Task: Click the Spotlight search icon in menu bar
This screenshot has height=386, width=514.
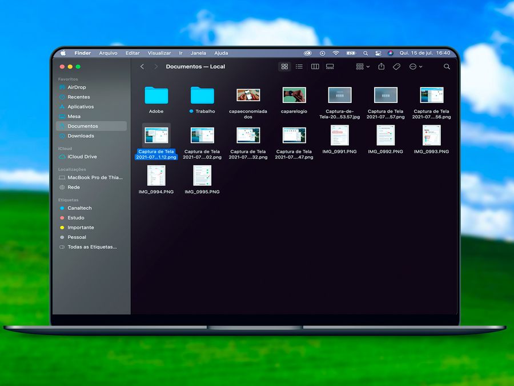Action: [x=366, y=53]
